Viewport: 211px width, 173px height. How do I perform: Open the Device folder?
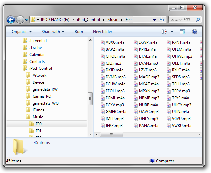tap(35, 82)
